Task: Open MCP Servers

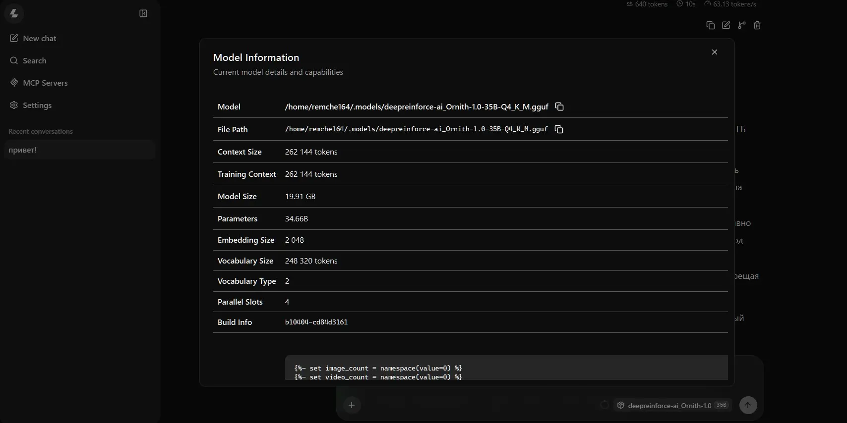Action: point(39,83)
